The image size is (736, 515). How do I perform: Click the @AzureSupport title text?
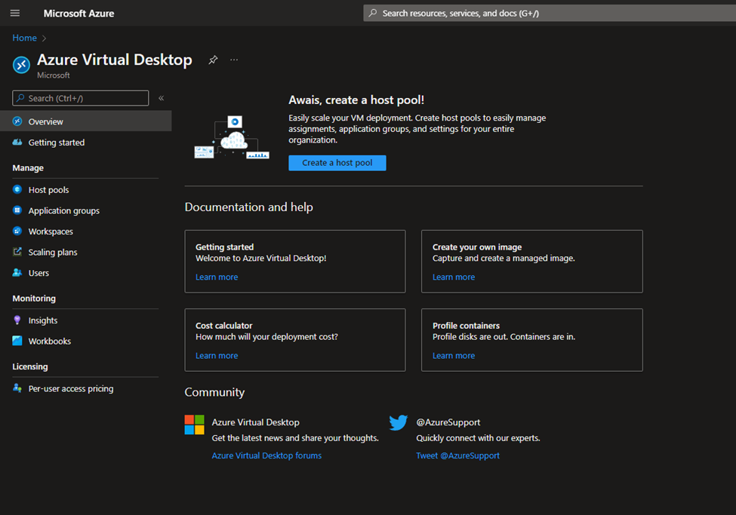[x=448, y=422]
